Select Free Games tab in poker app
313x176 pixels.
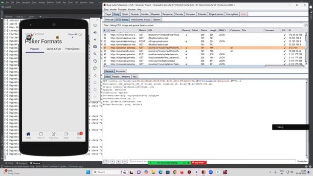[72, 49]
